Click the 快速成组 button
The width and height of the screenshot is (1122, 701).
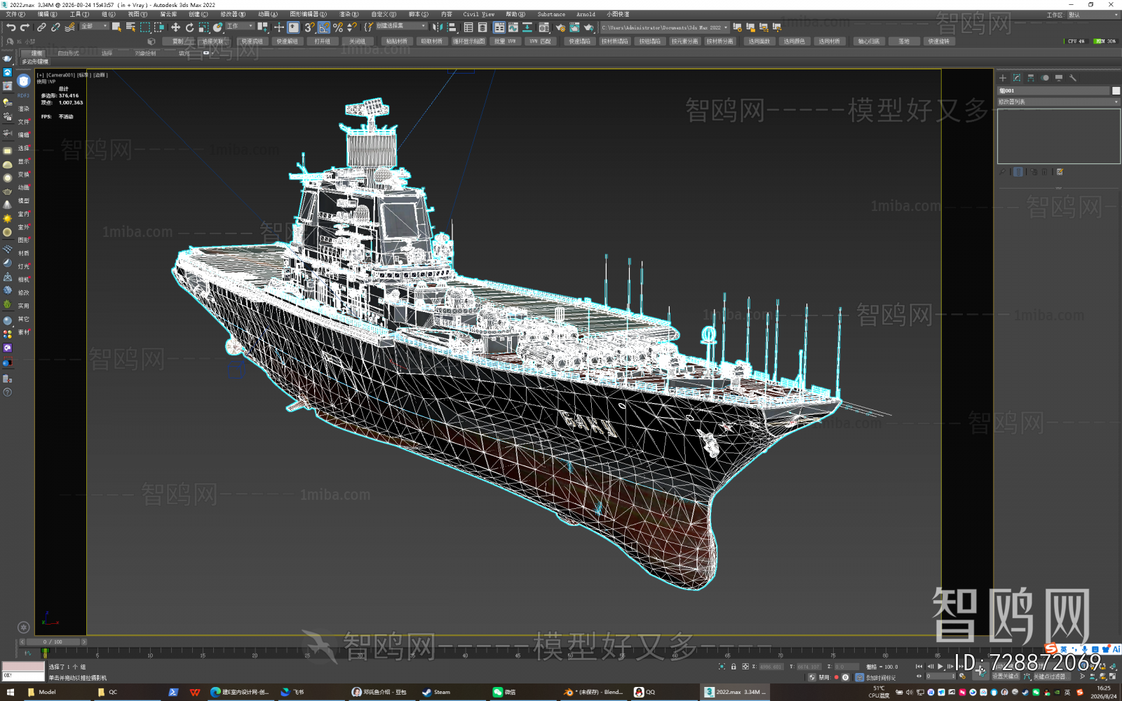coord(252,41)
